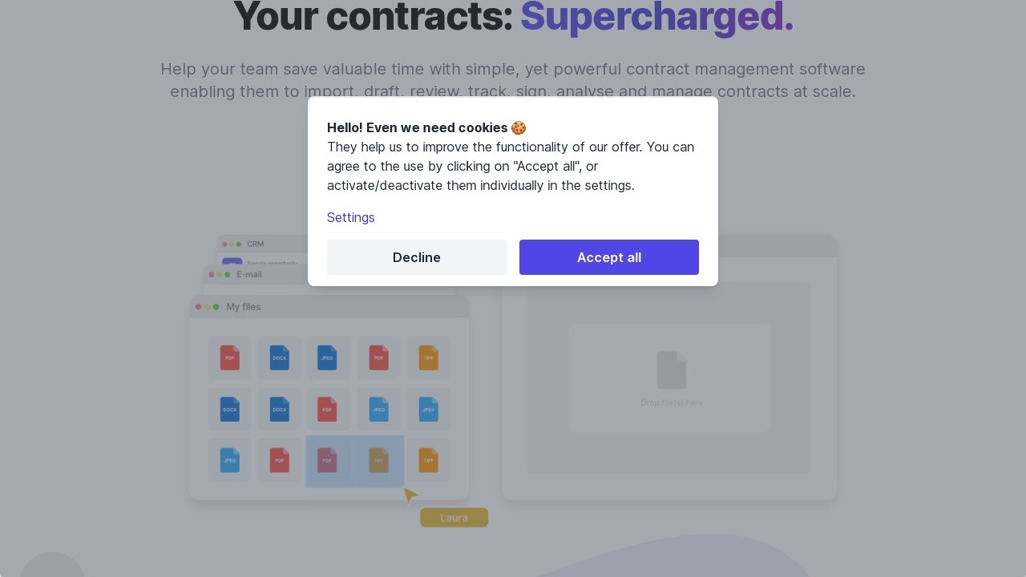
Task: Click the "Drop file(s) here" text
Action: [671, 402]
